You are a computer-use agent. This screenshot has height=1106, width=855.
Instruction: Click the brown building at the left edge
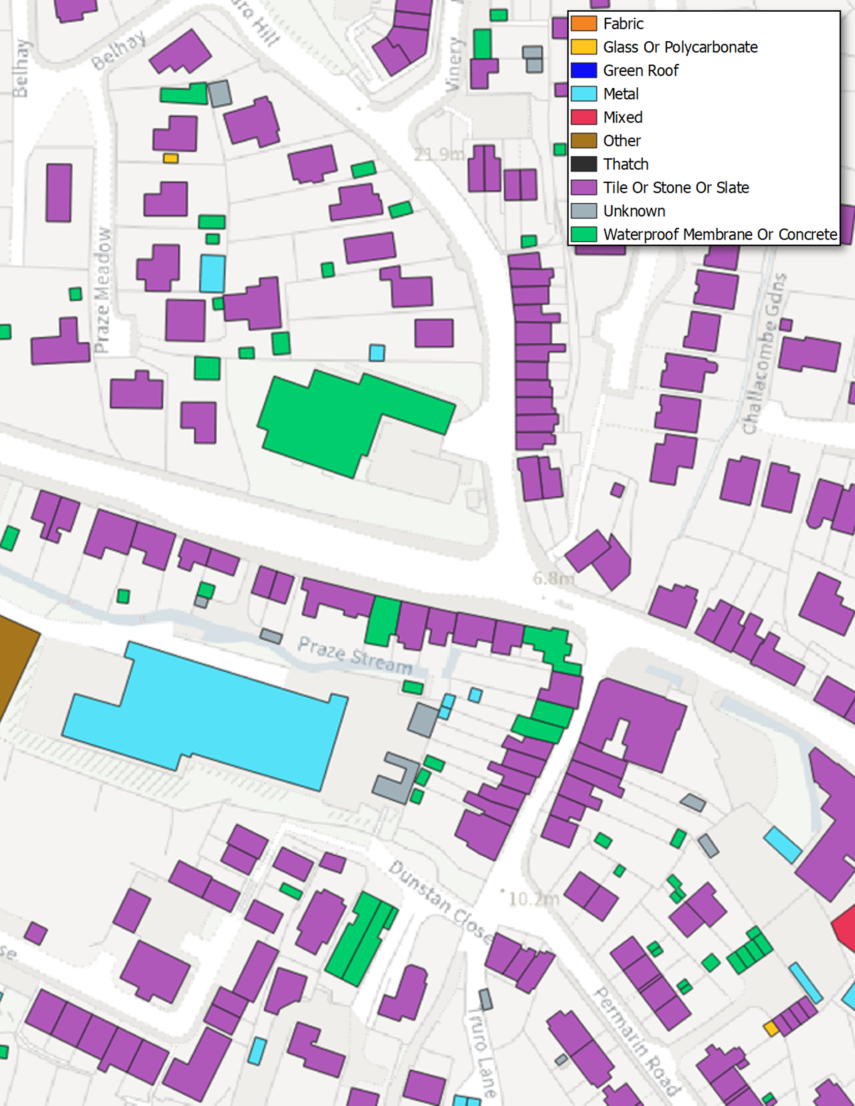pyautogui.click(x=13, y=658)
